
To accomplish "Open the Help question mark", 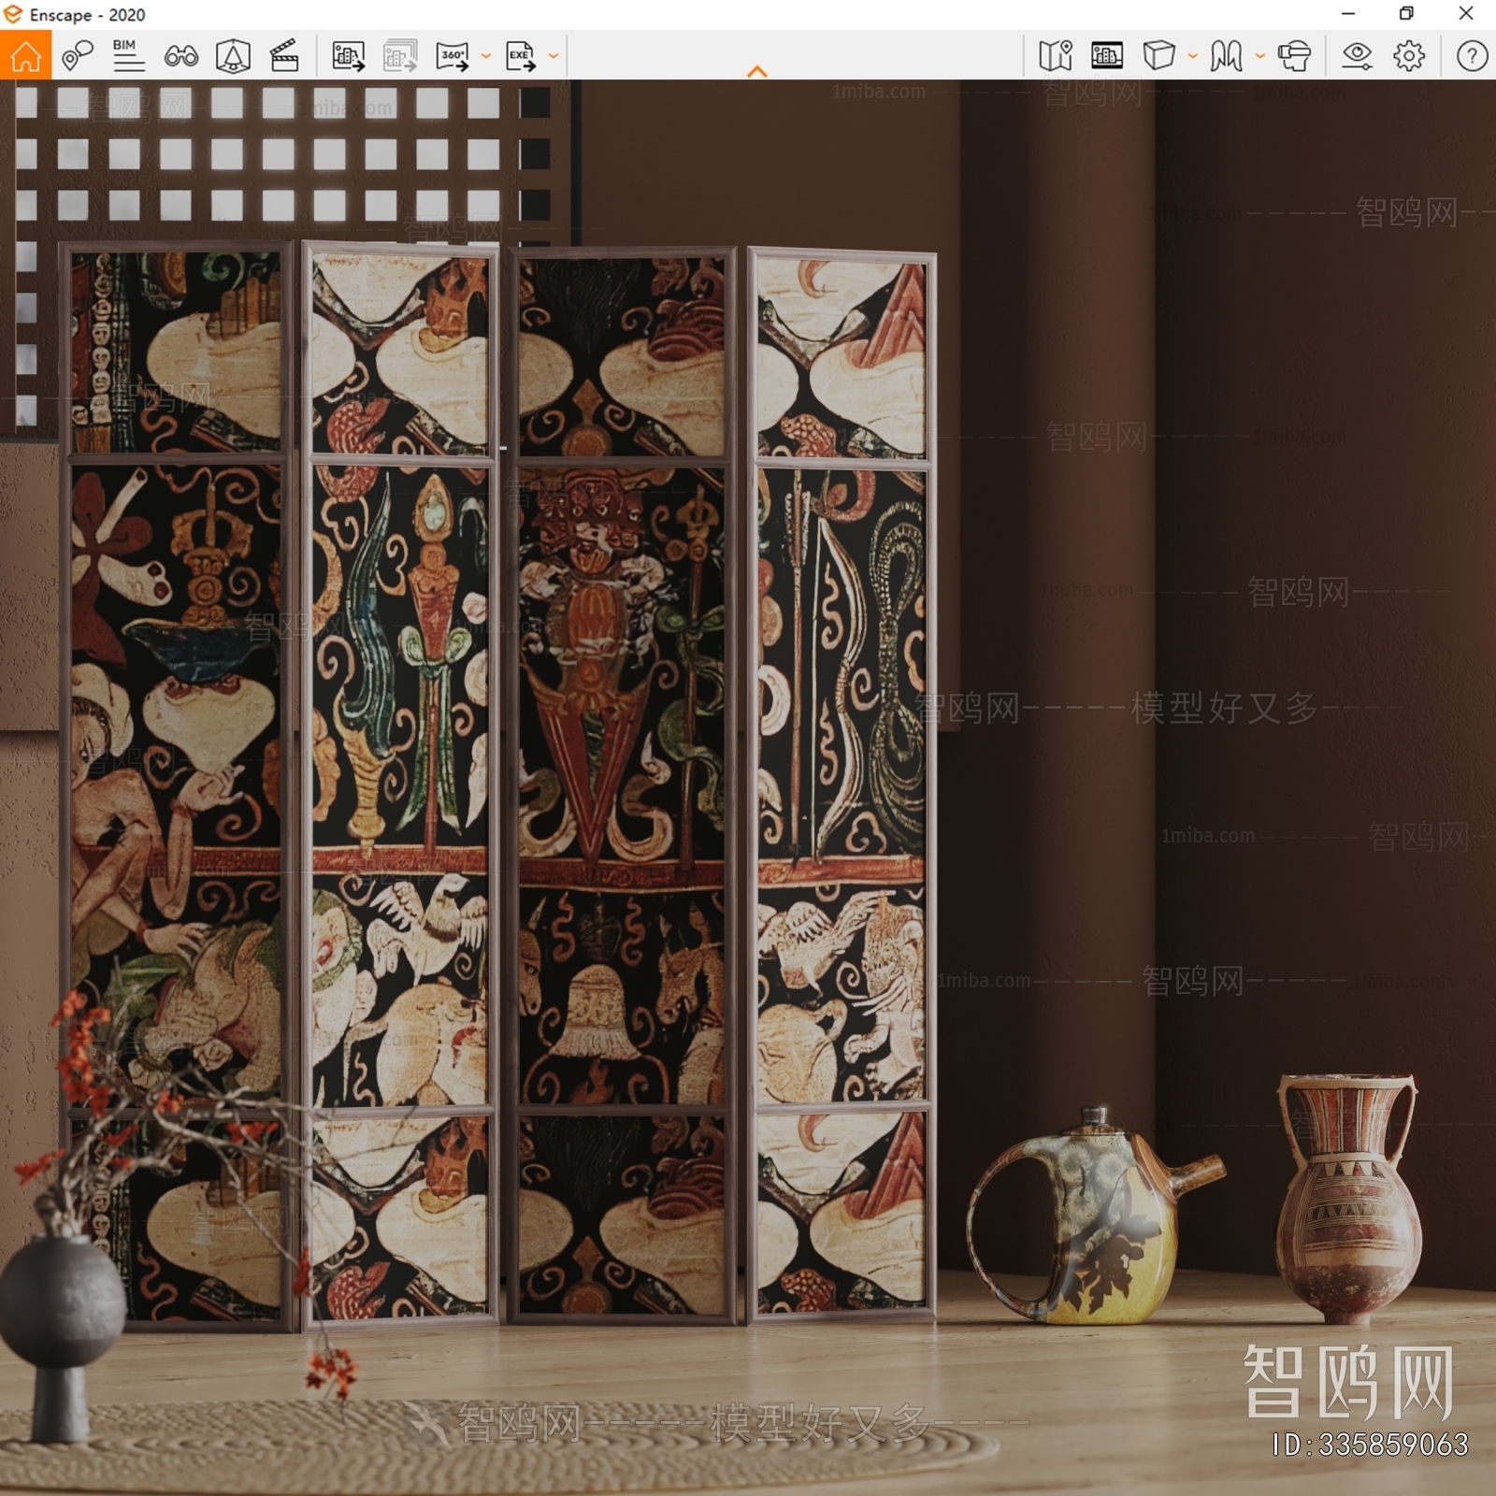I will tap(1472, 56).
